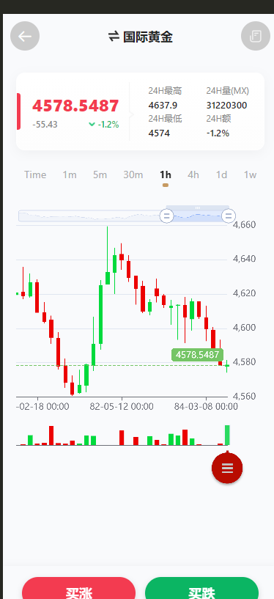Click the green 4578.5487 price tag on chart
Viewport: 274px width, 599px height.
click(197, 355)
